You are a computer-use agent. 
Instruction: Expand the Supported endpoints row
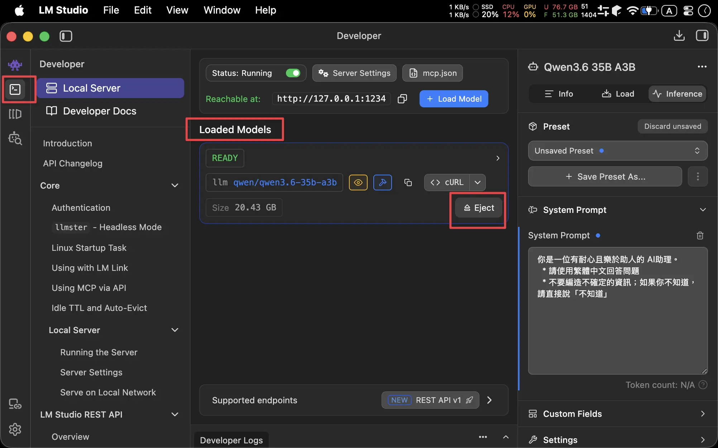tap(489, 400)
